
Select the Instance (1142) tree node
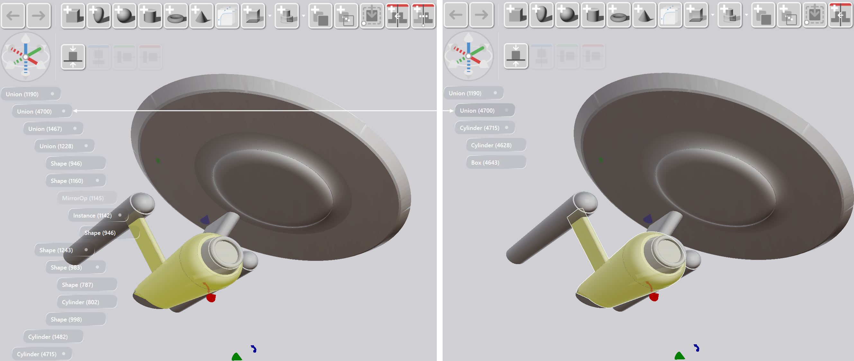click(98, 215)
